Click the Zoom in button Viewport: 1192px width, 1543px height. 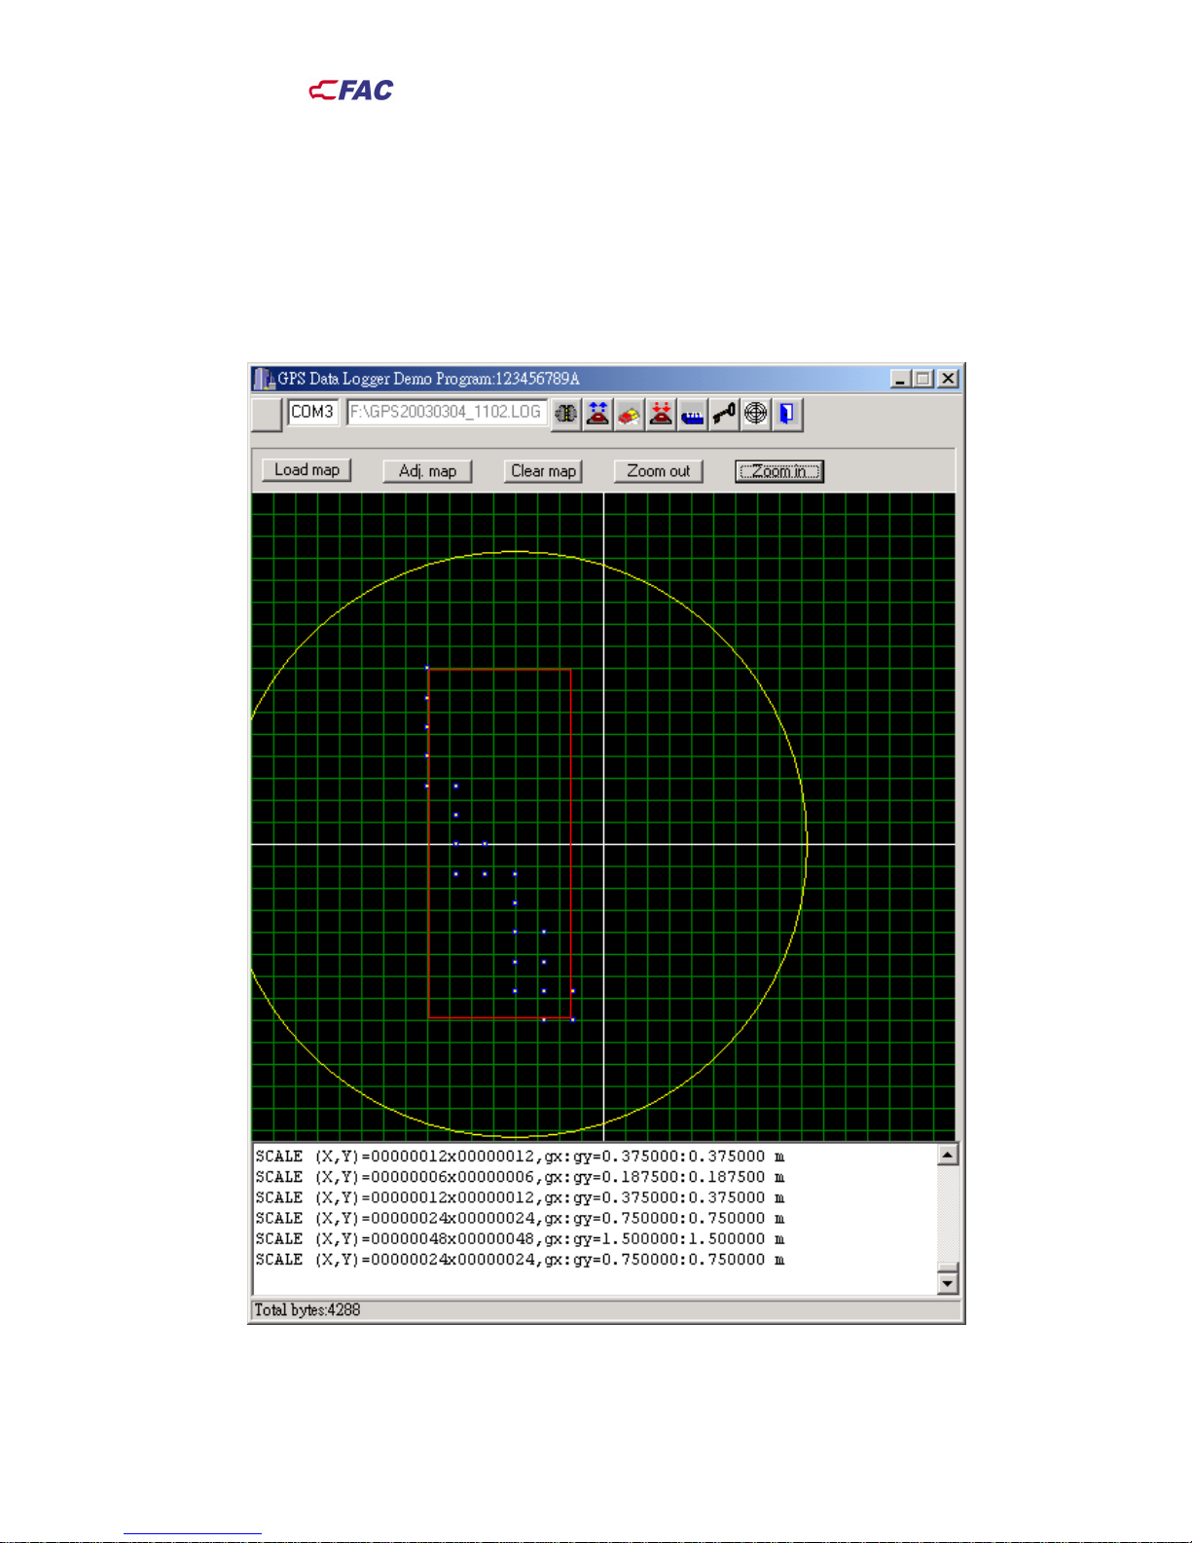point(779,471)
